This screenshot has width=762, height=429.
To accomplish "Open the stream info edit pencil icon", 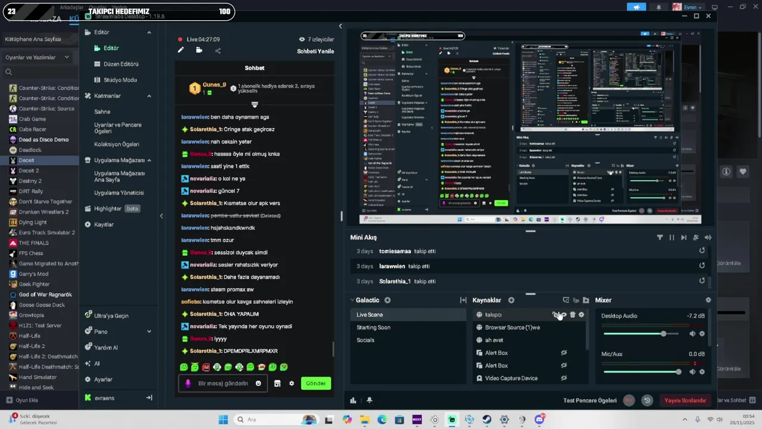I will click(181, 51).
